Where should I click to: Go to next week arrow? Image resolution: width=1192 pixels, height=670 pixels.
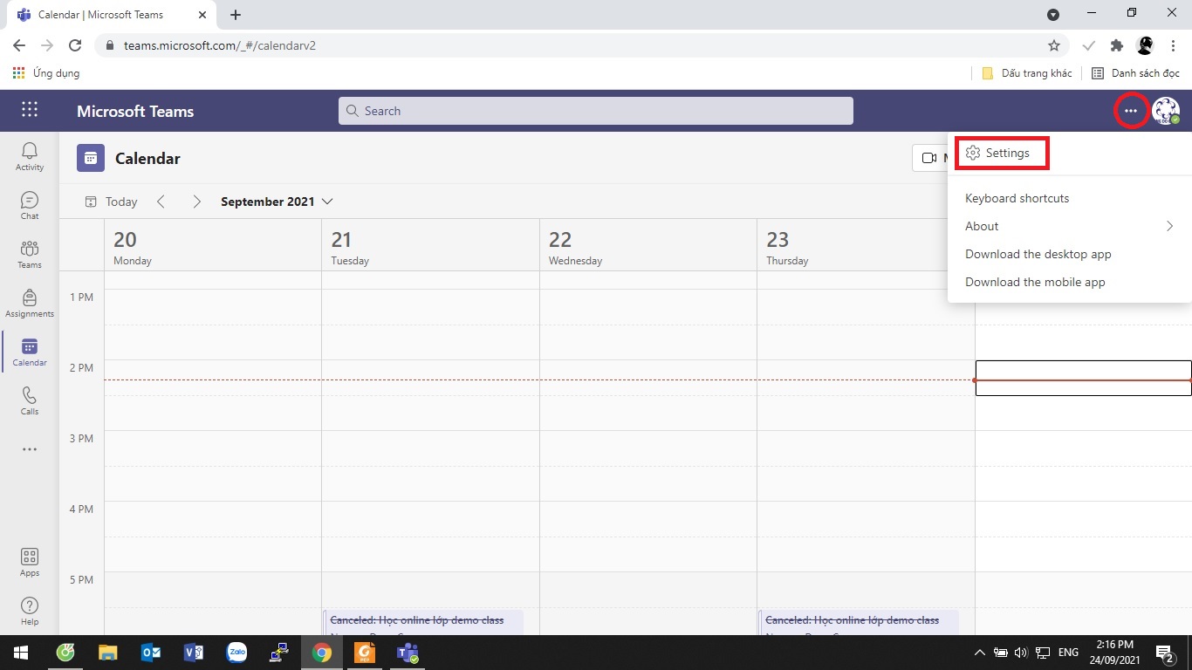point(197,202)
